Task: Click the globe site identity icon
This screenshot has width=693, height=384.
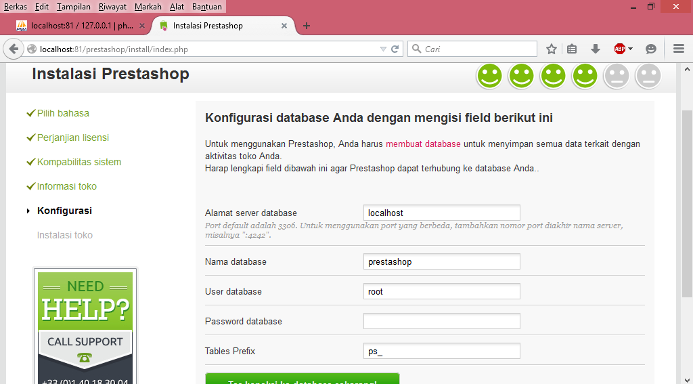Action: coord(32,49)
